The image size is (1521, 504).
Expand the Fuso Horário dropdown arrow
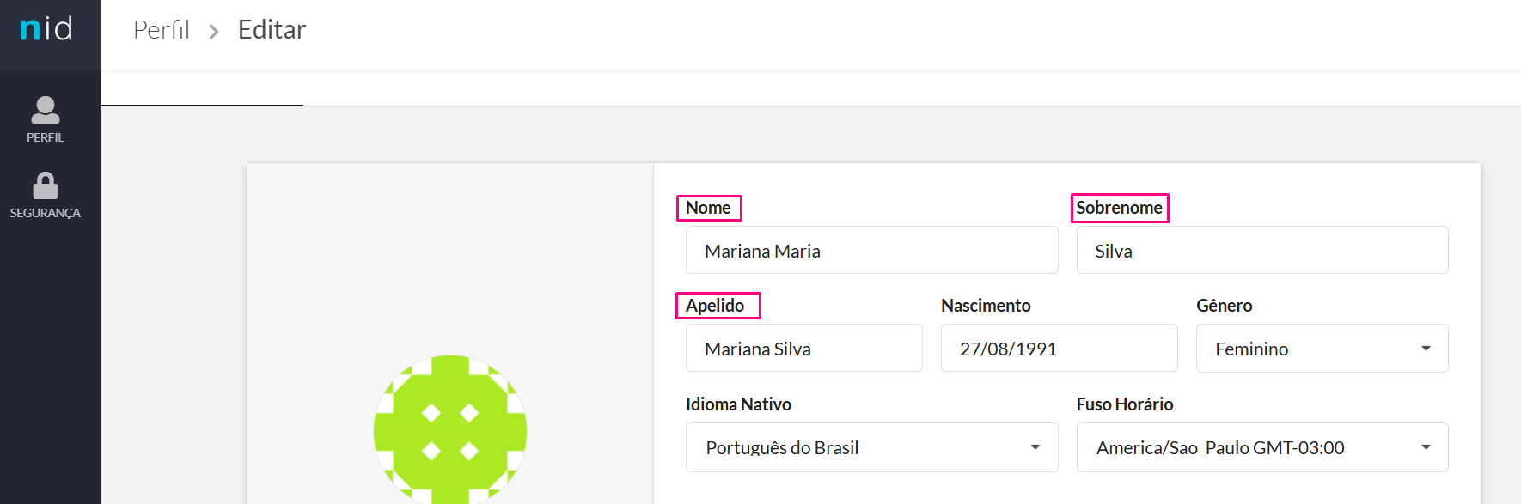(x=1426, y=447)
